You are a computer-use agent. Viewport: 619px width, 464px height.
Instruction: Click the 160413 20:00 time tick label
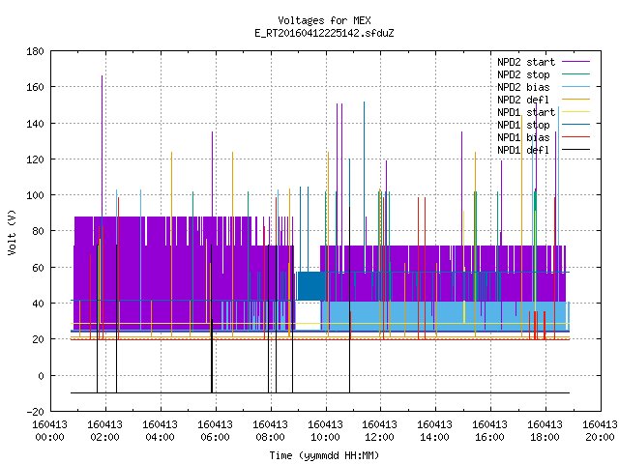pyautogui.click(x=600, y=431)
